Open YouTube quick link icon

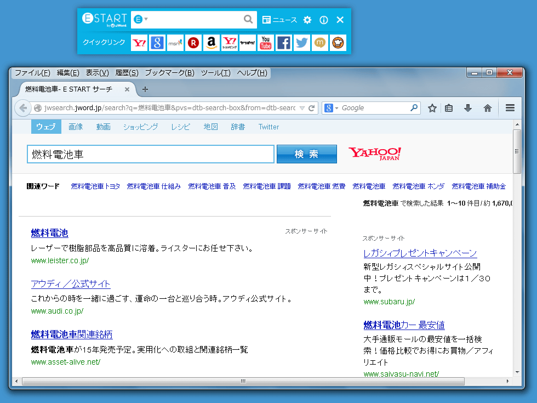pyautogui.click(x=266, y=43)
